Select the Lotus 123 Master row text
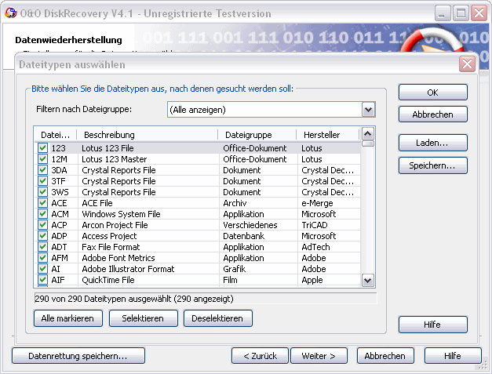The width and height of the screenshot is (492, 374). tap(115, 159)
